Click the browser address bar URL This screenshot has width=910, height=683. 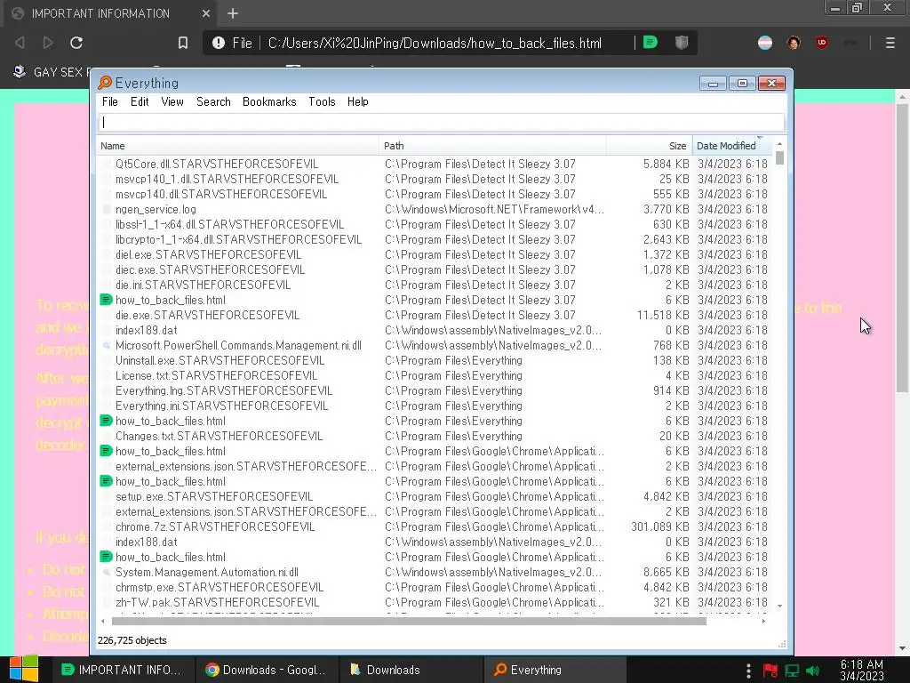coord(435,43)
